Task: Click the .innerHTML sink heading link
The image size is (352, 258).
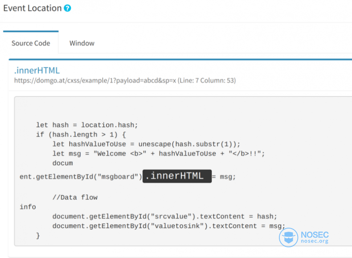Action: pos(37,70)
